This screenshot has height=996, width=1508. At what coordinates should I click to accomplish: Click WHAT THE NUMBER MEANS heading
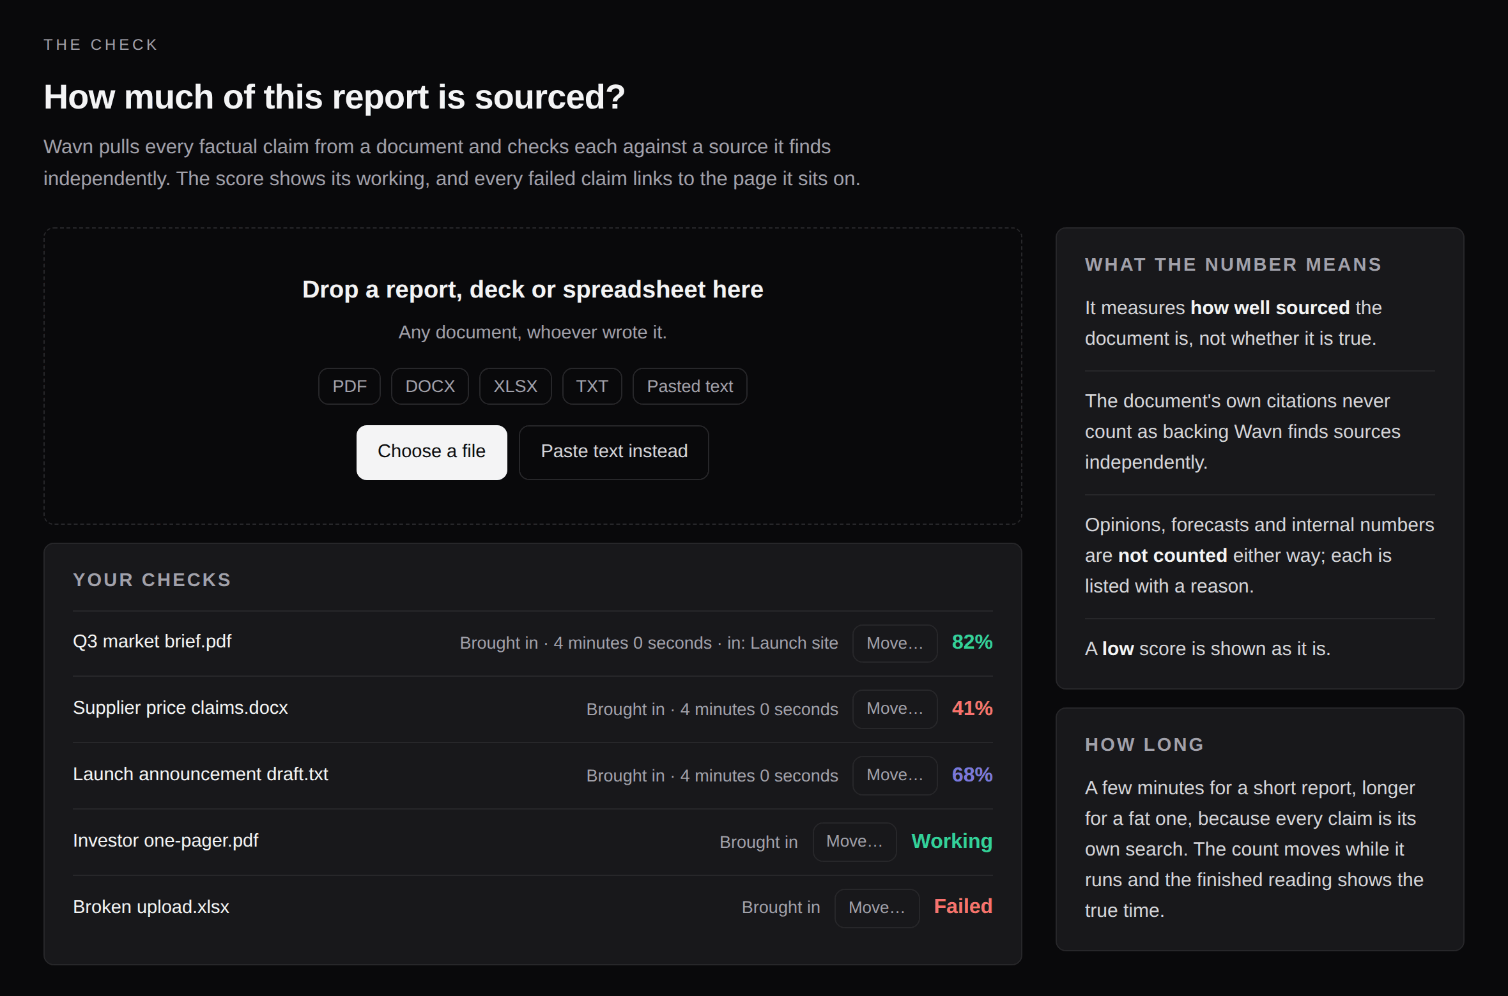tap(1233, 264)
